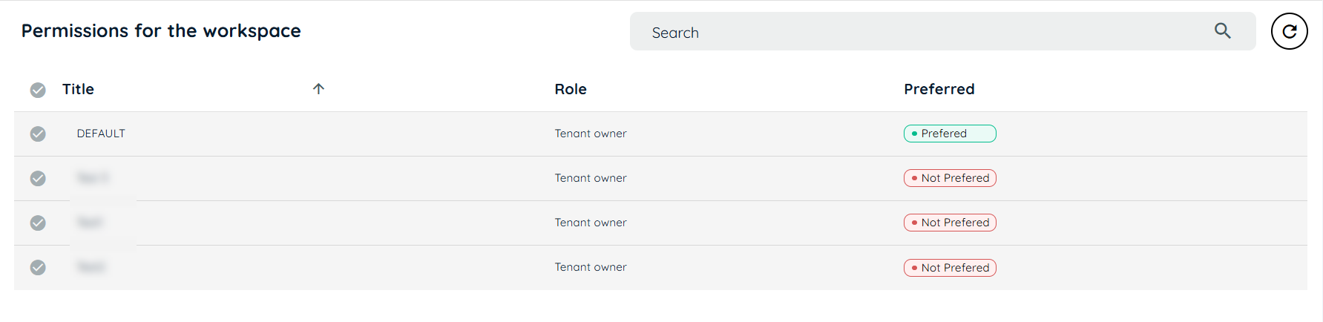Toggle checkbox for last row
The height and width of the screenshot is (322, 1323).
click(38, 267)
